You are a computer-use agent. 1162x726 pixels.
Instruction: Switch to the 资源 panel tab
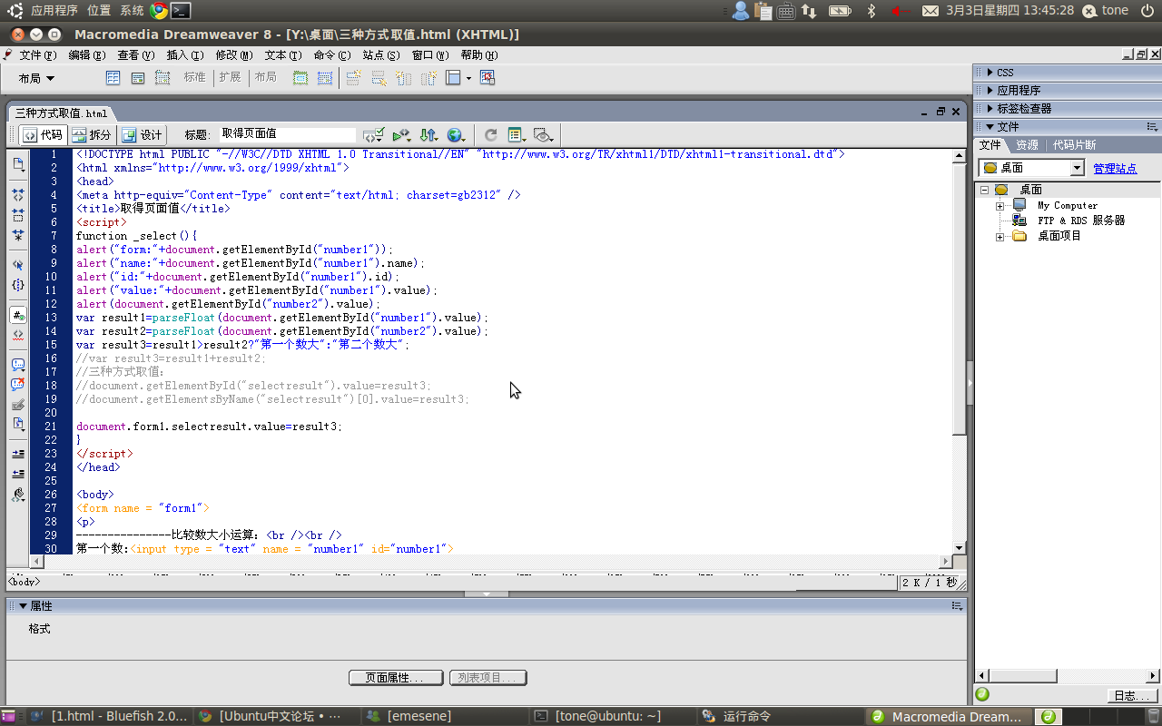tap(1027, 145)
